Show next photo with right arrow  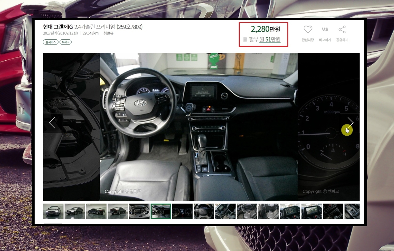tap(349, 123)
